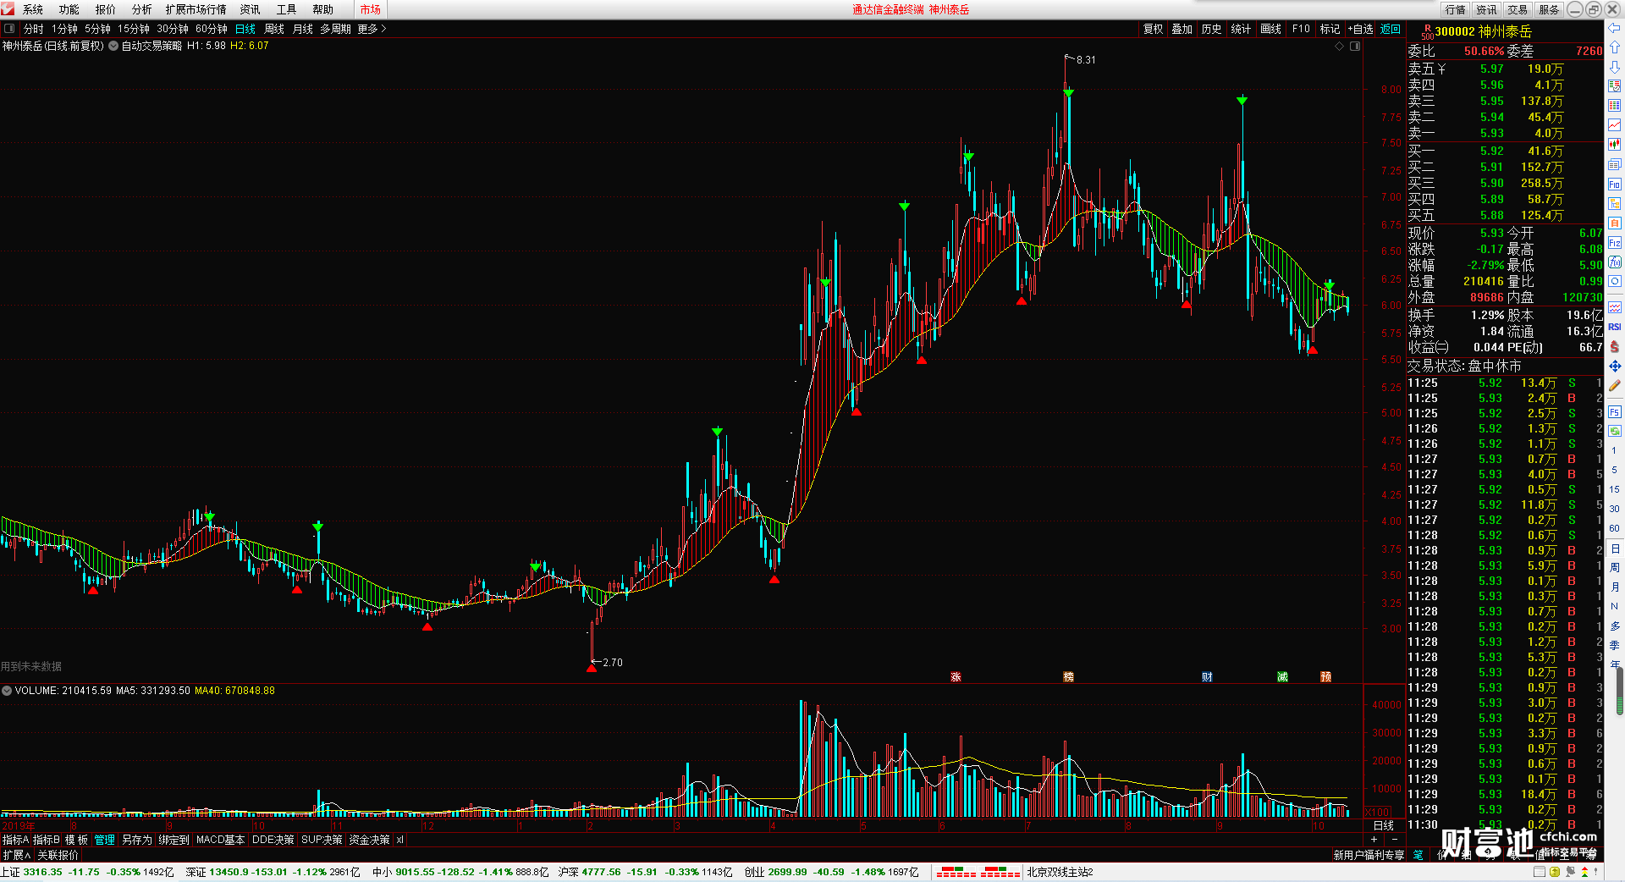Select the 分时 period tab
The height and width of the screenshot is (882, 1625).
[33, 29]
